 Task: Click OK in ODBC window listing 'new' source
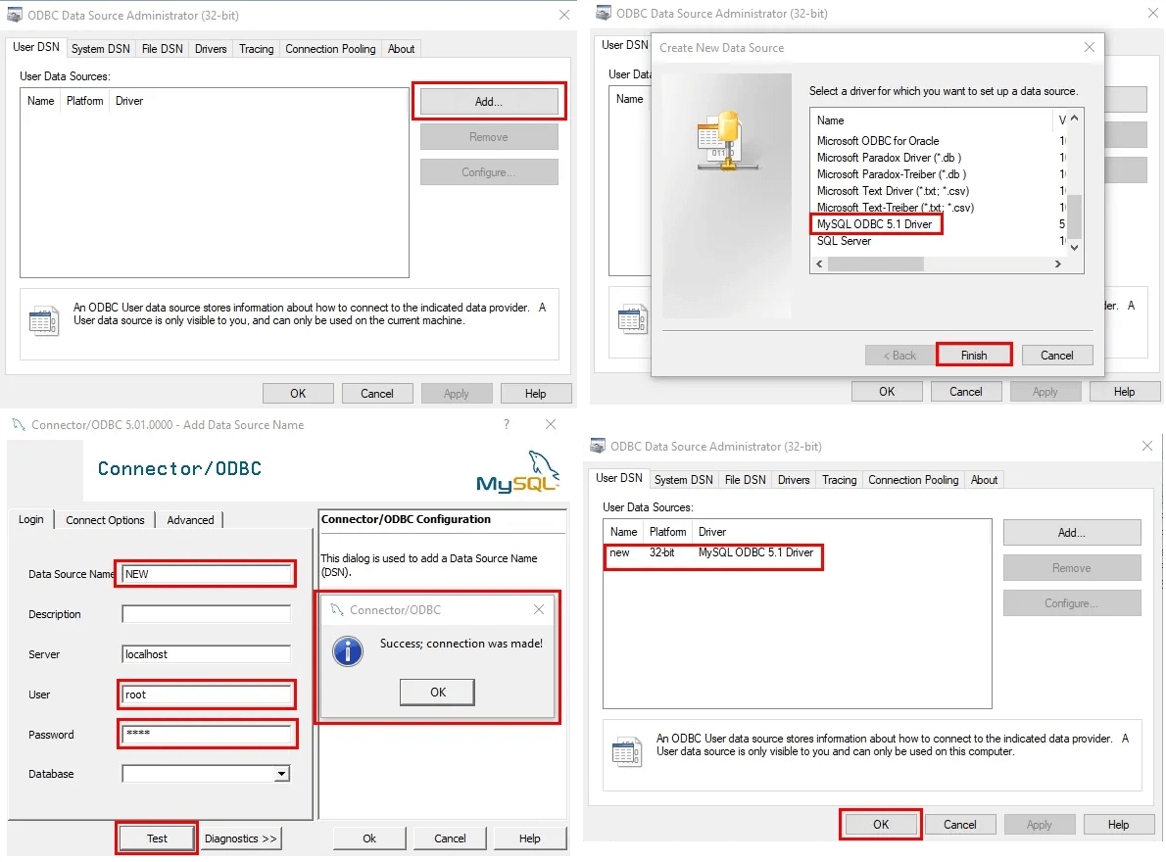pos(881,825)
